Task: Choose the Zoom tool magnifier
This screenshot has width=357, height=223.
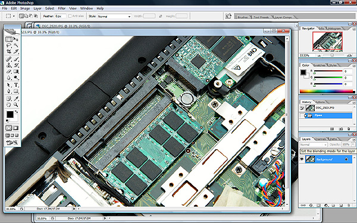Action: pyautogui.click(x=16, y=105)
